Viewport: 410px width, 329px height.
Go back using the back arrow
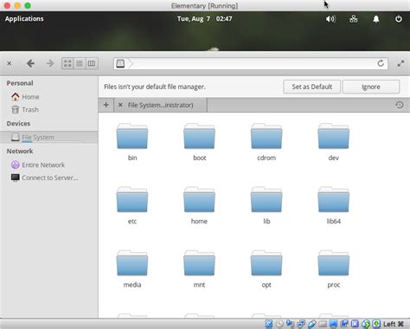[x=30, y=63]
